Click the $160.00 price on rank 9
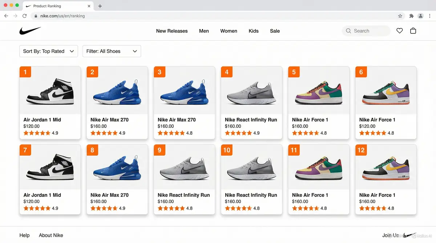Image resolution: width=436 pixels, height=243 pixels. (x=166, y=202)
